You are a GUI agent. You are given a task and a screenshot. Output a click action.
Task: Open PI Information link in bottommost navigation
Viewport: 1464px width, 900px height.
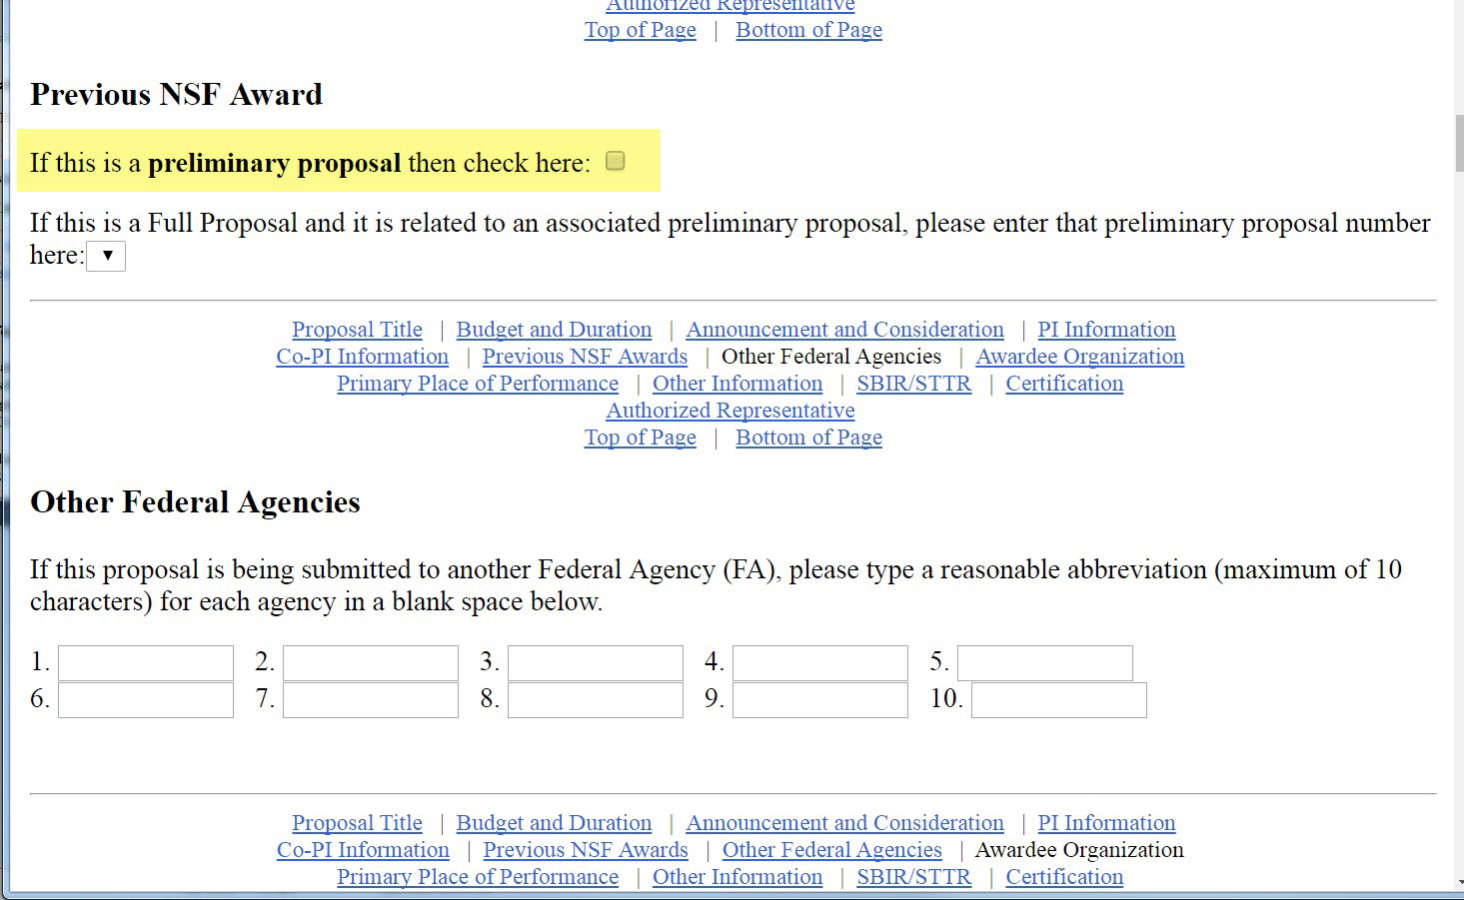(x=1106, y=823)
